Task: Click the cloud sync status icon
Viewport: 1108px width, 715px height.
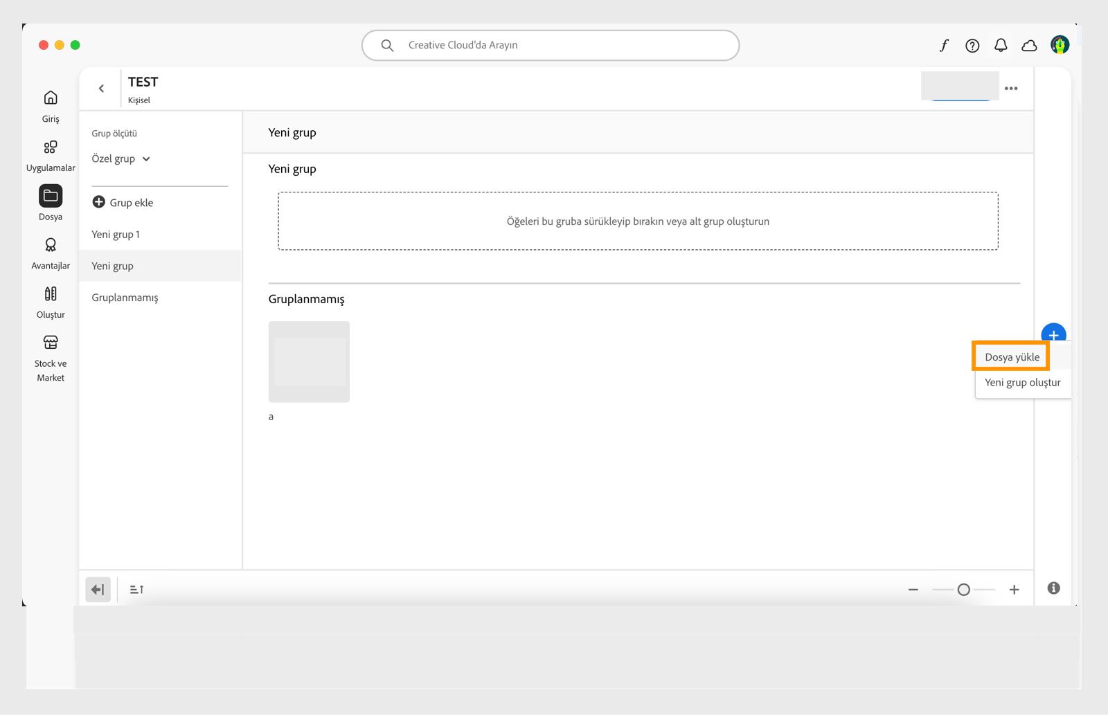Action: click(1030, 46)
